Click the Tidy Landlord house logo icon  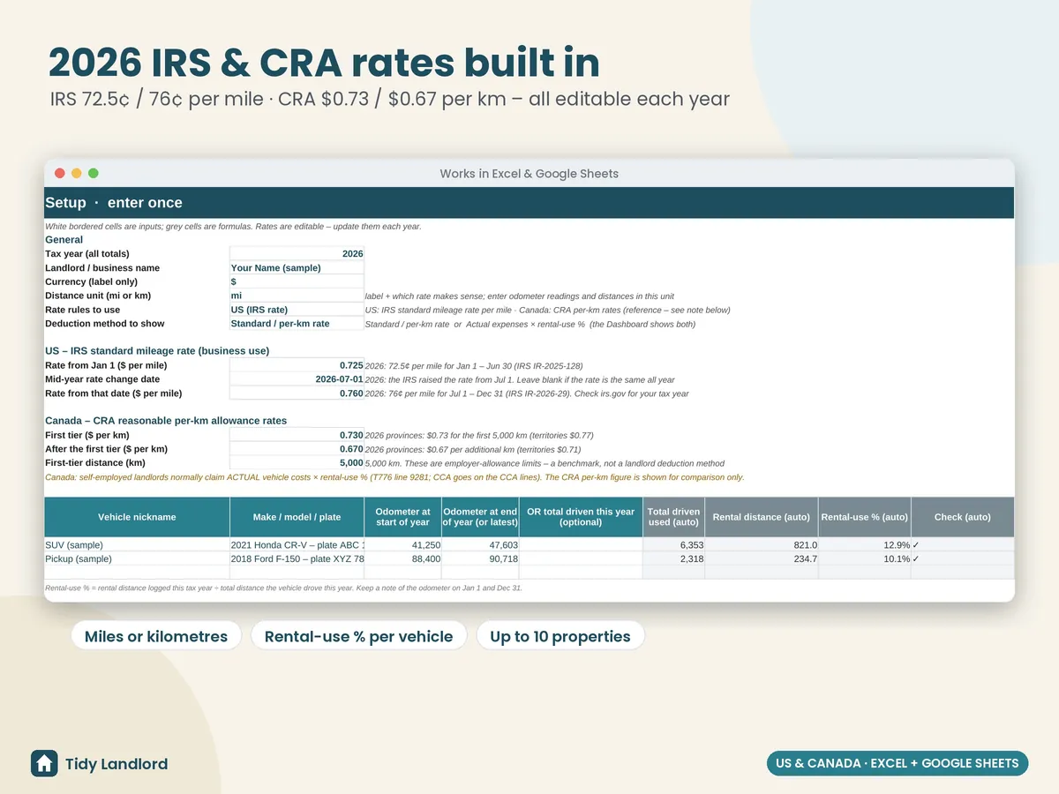(x=44, y=764)
